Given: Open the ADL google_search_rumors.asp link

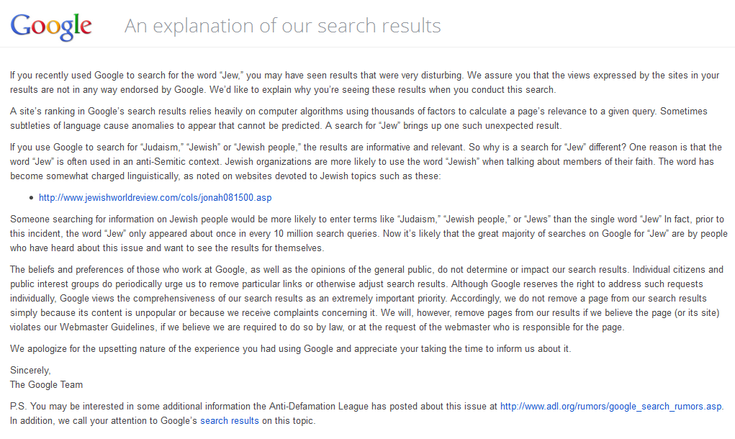Looking at the screenshot, I should tap(611, 407).
